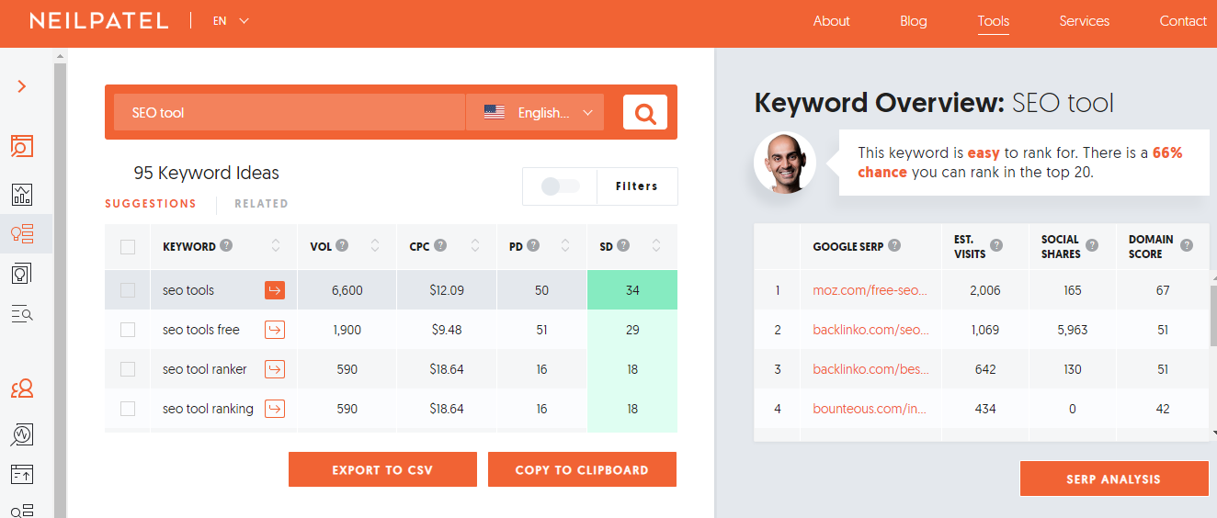Open the keyword ideas lightbulb sidebar icon
Image resolution: width=1217 pixels, height=518 pixels.
22,234
